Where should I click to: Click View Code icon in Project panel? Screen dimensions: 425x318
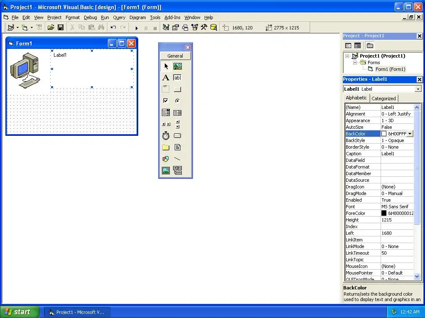point(348,46)
